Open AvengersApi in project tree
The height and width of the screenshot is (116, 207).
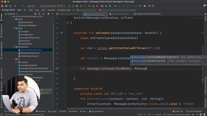(26, 34)
